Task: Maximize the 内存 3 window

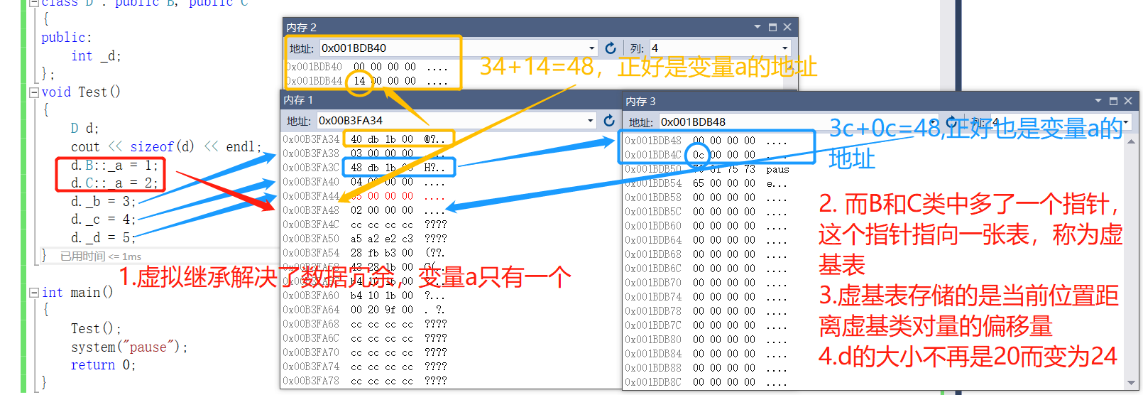Action: coord(1113,101)
